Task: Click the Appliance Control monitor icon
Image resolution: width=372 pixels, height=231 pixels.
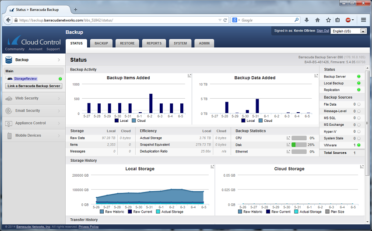Action: (x=9, y=123)
